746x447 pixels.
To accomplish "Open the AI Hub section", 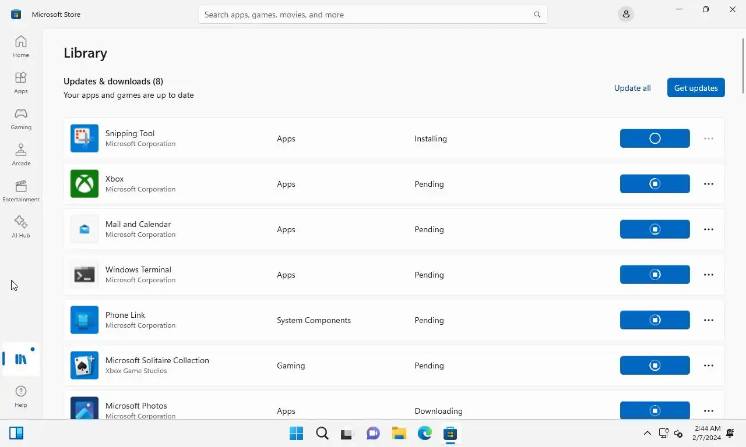I will click(x=21, y=227).
